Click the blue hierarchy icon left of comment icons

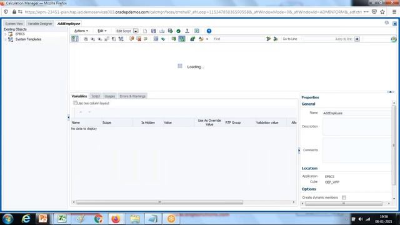pos(121,39)
